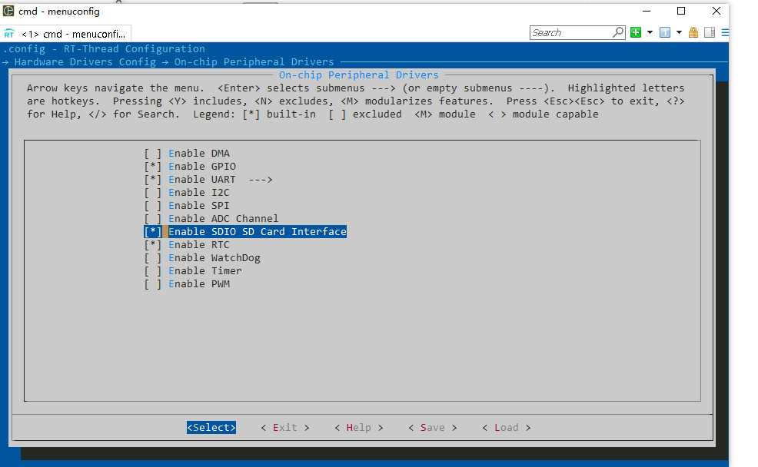758x467 pixels.
Task: Switch to the cmd - menuconfig tab
Action: click(73, 34)
